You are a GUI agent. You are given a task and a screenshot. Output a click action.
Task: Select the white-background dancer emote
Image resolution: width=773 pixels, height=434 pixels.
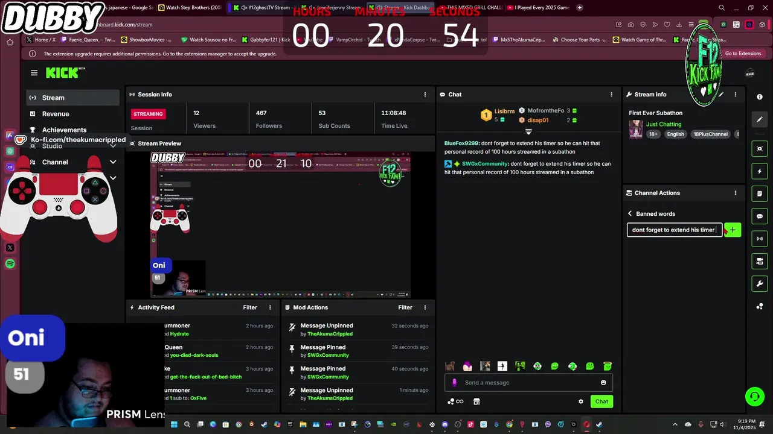[502, 366]
